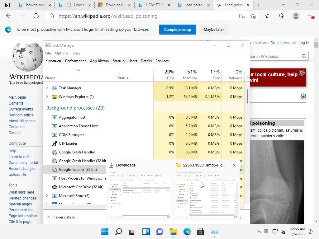Click Complete setup button
Image resolution: width=319 pixels, height=239 pixels.
[178, 30]
